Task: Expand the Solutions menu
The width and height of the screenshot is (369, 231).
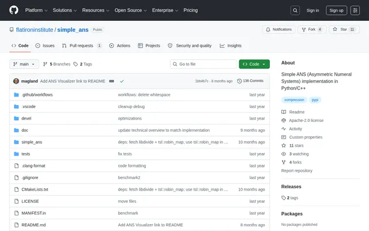Action: (x=65, y=10)
